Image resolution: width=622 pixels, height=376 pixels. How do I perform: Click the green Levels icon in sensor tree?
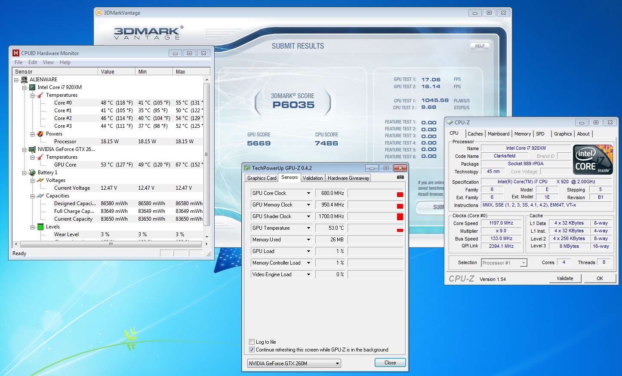click(40, 227)
